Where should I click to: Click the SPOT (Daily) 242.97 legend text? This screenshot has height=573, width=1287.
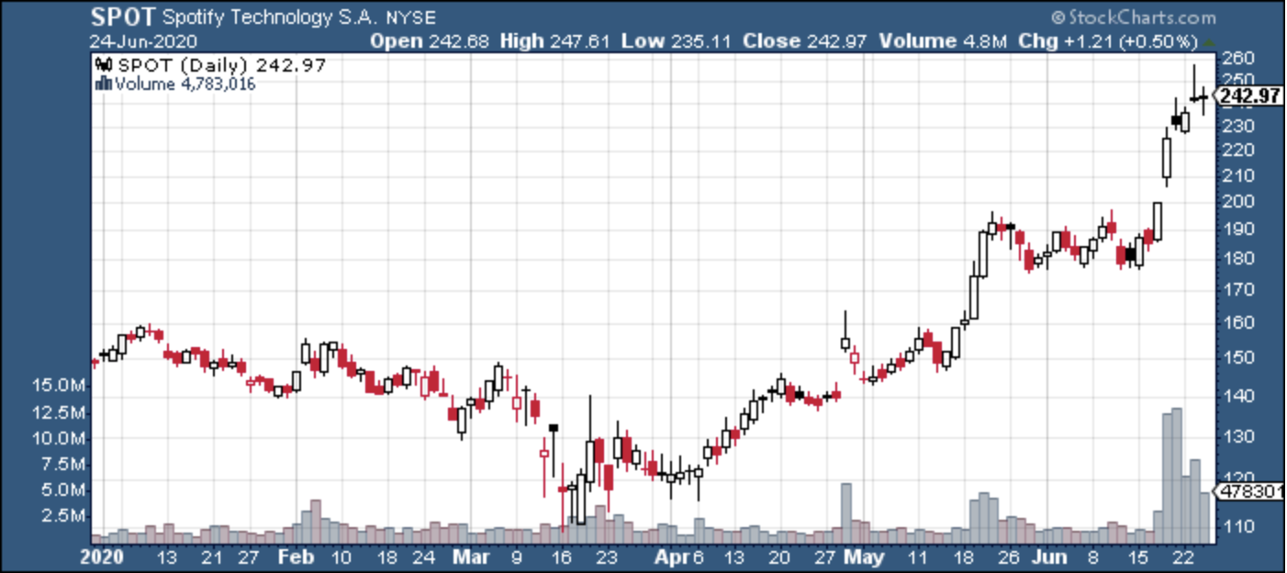tap(220, 66)
